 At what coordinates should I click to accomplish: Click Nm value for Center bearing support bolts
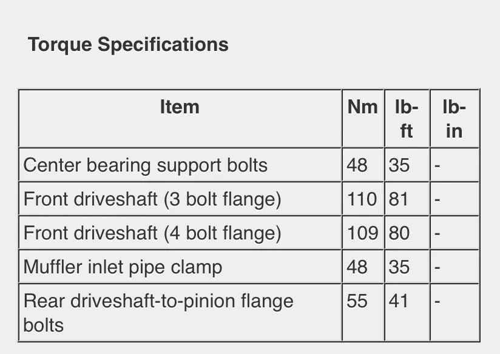point(357,165)
